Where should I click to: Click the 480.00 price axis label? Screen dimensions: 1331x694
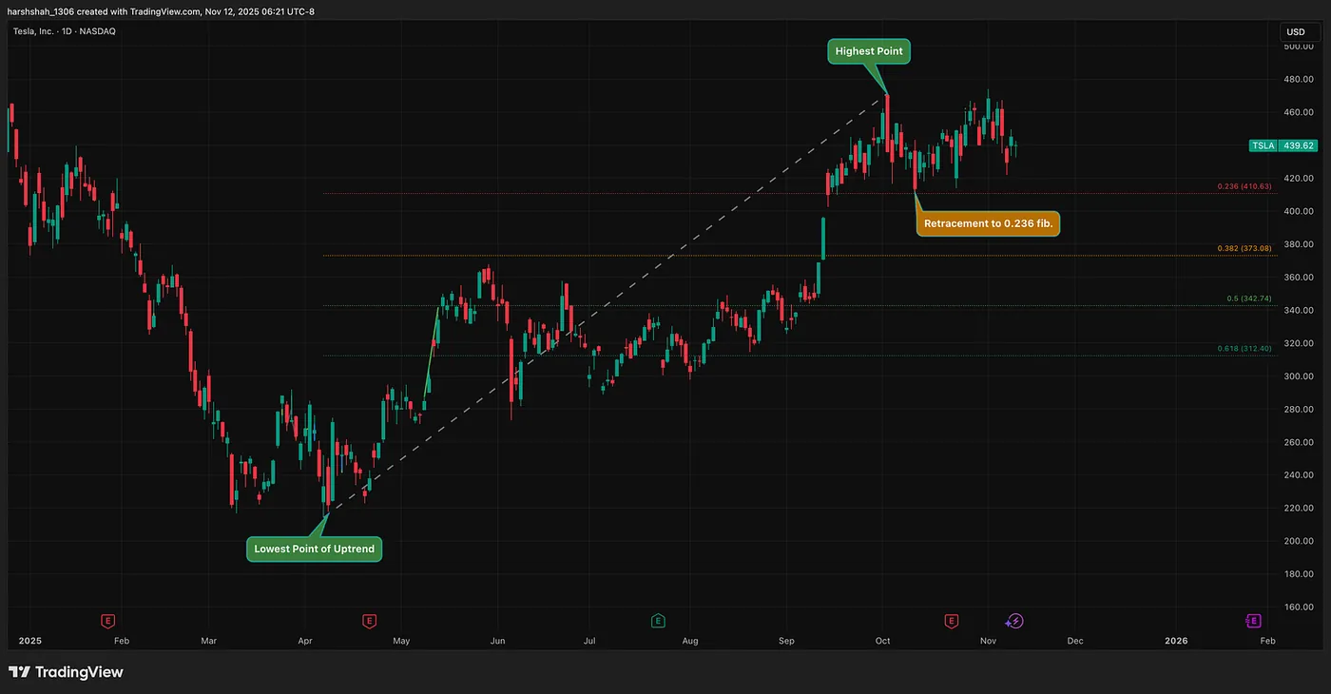coord(1297,79)
